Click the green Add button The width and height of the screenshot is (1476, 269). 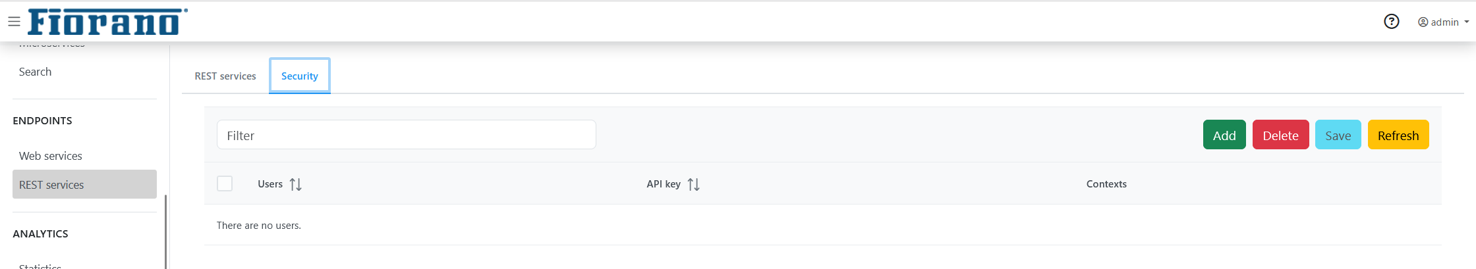point(1224,135)
